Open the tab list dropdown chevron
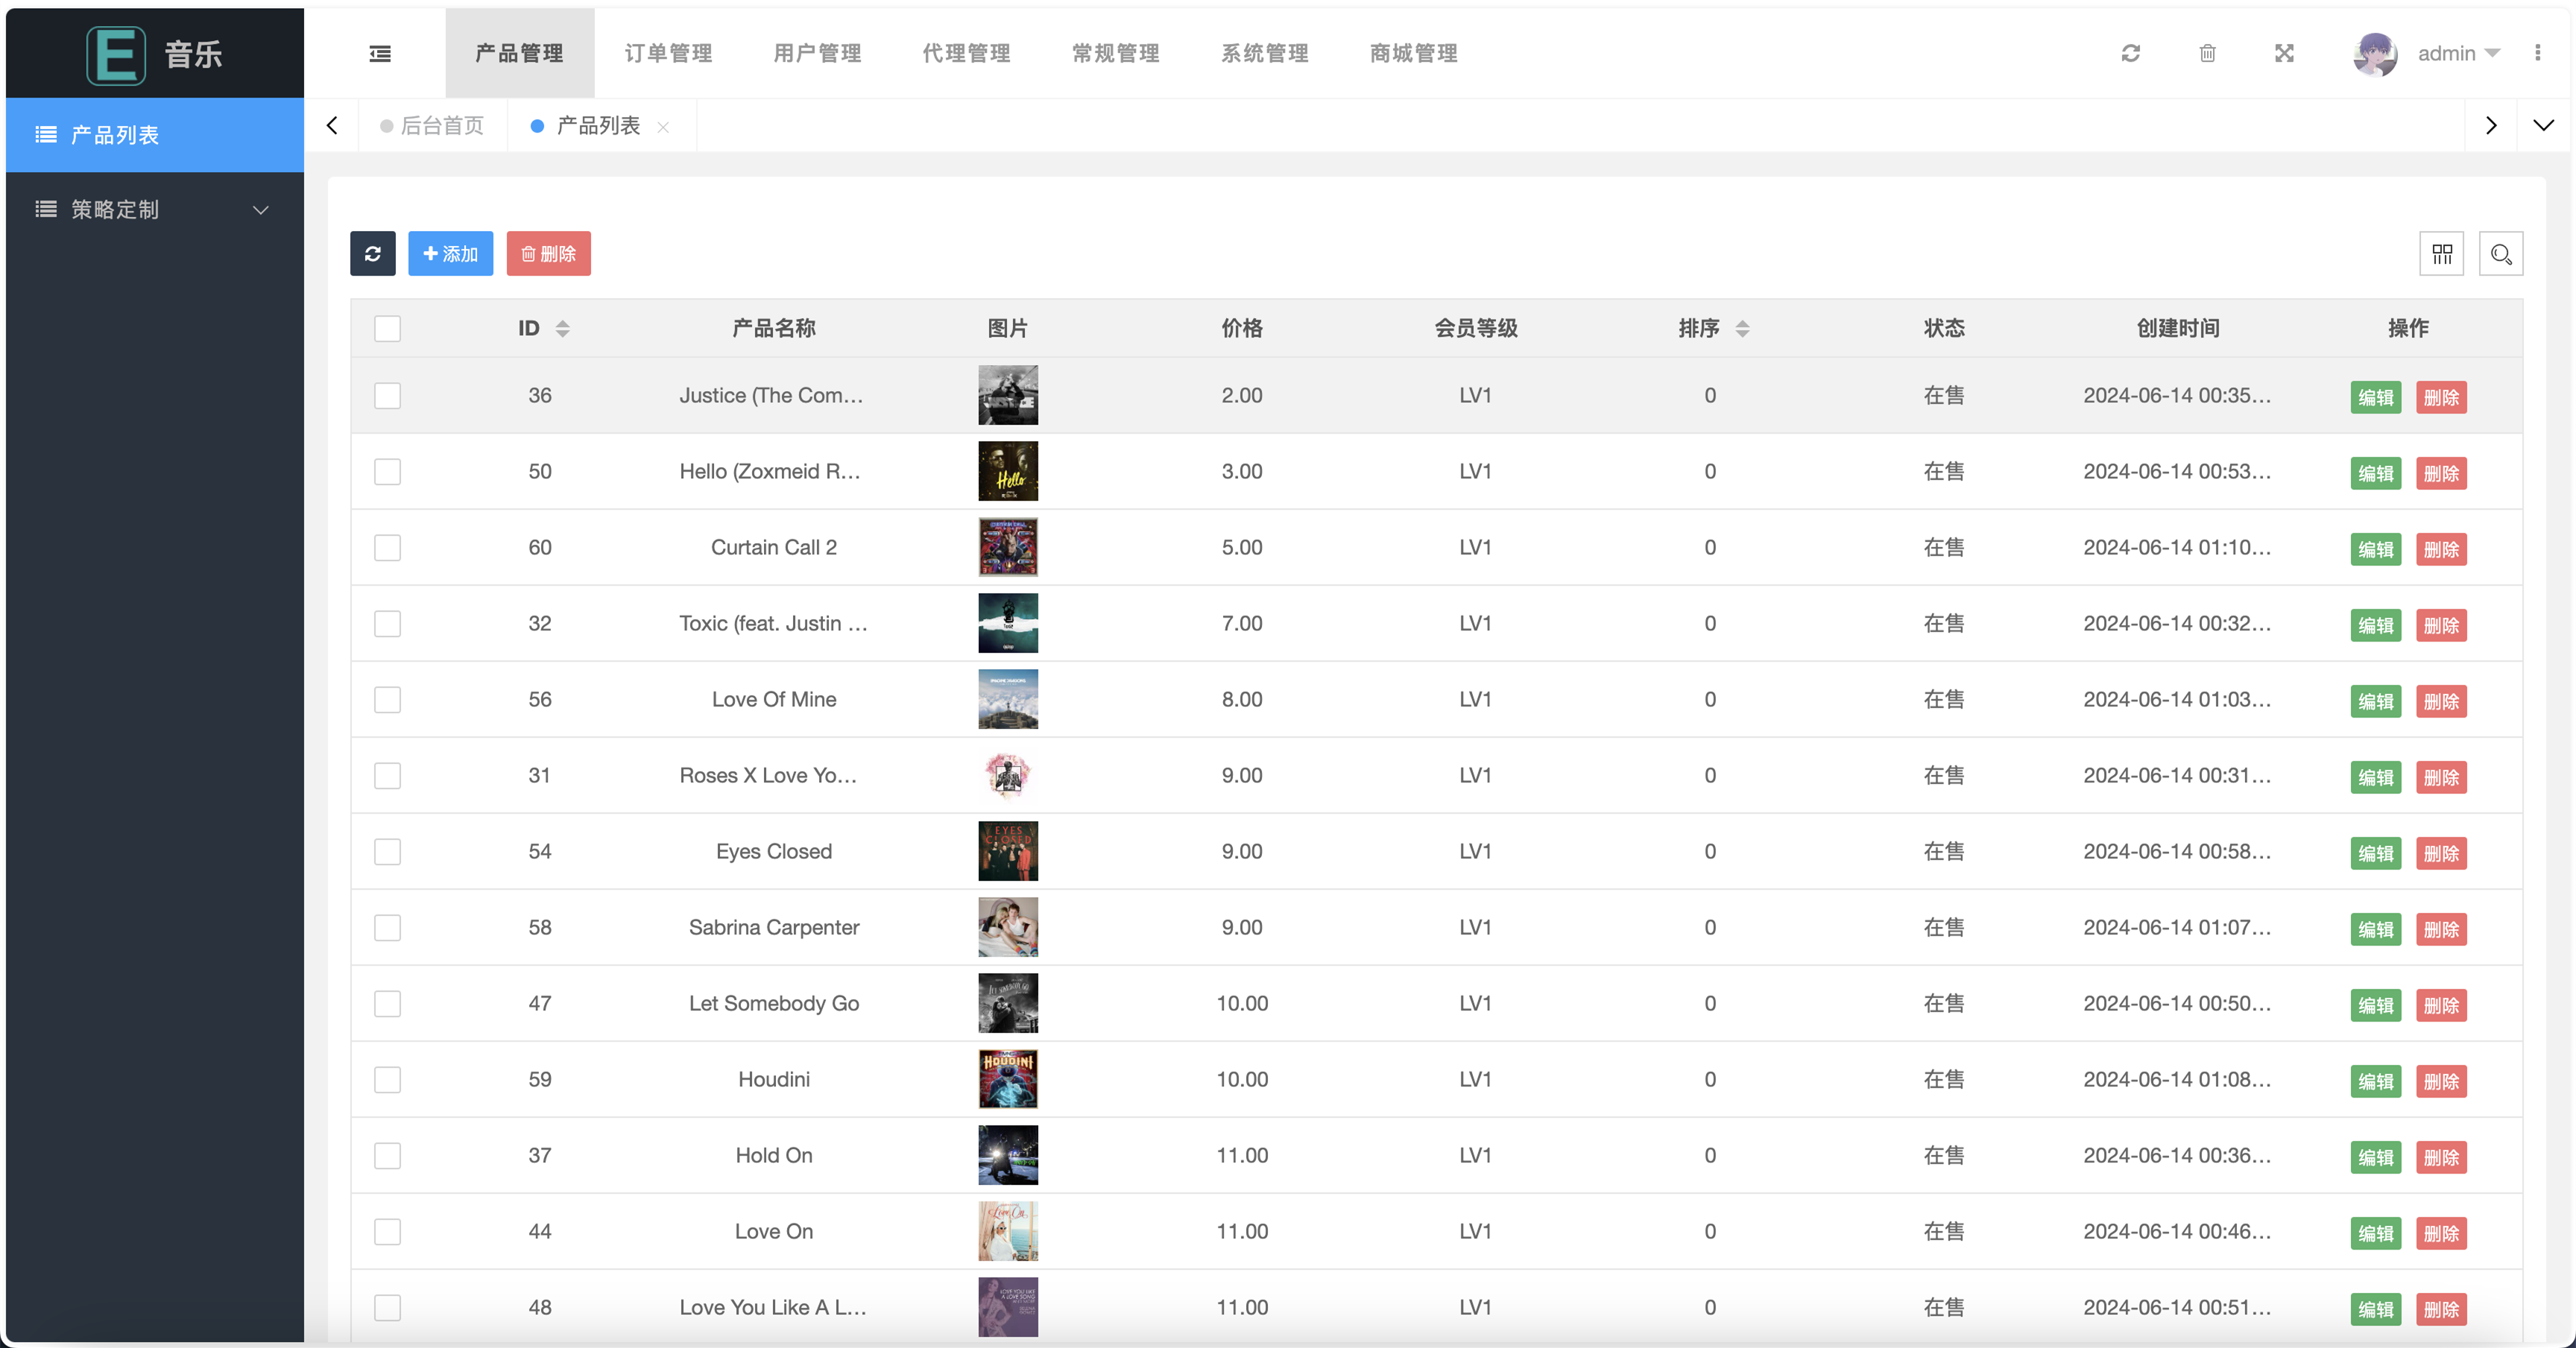This screenshot has height=1348, width=2576. coord(2543,126)
